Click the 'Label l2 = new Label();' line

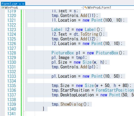[x=77, y=29]
